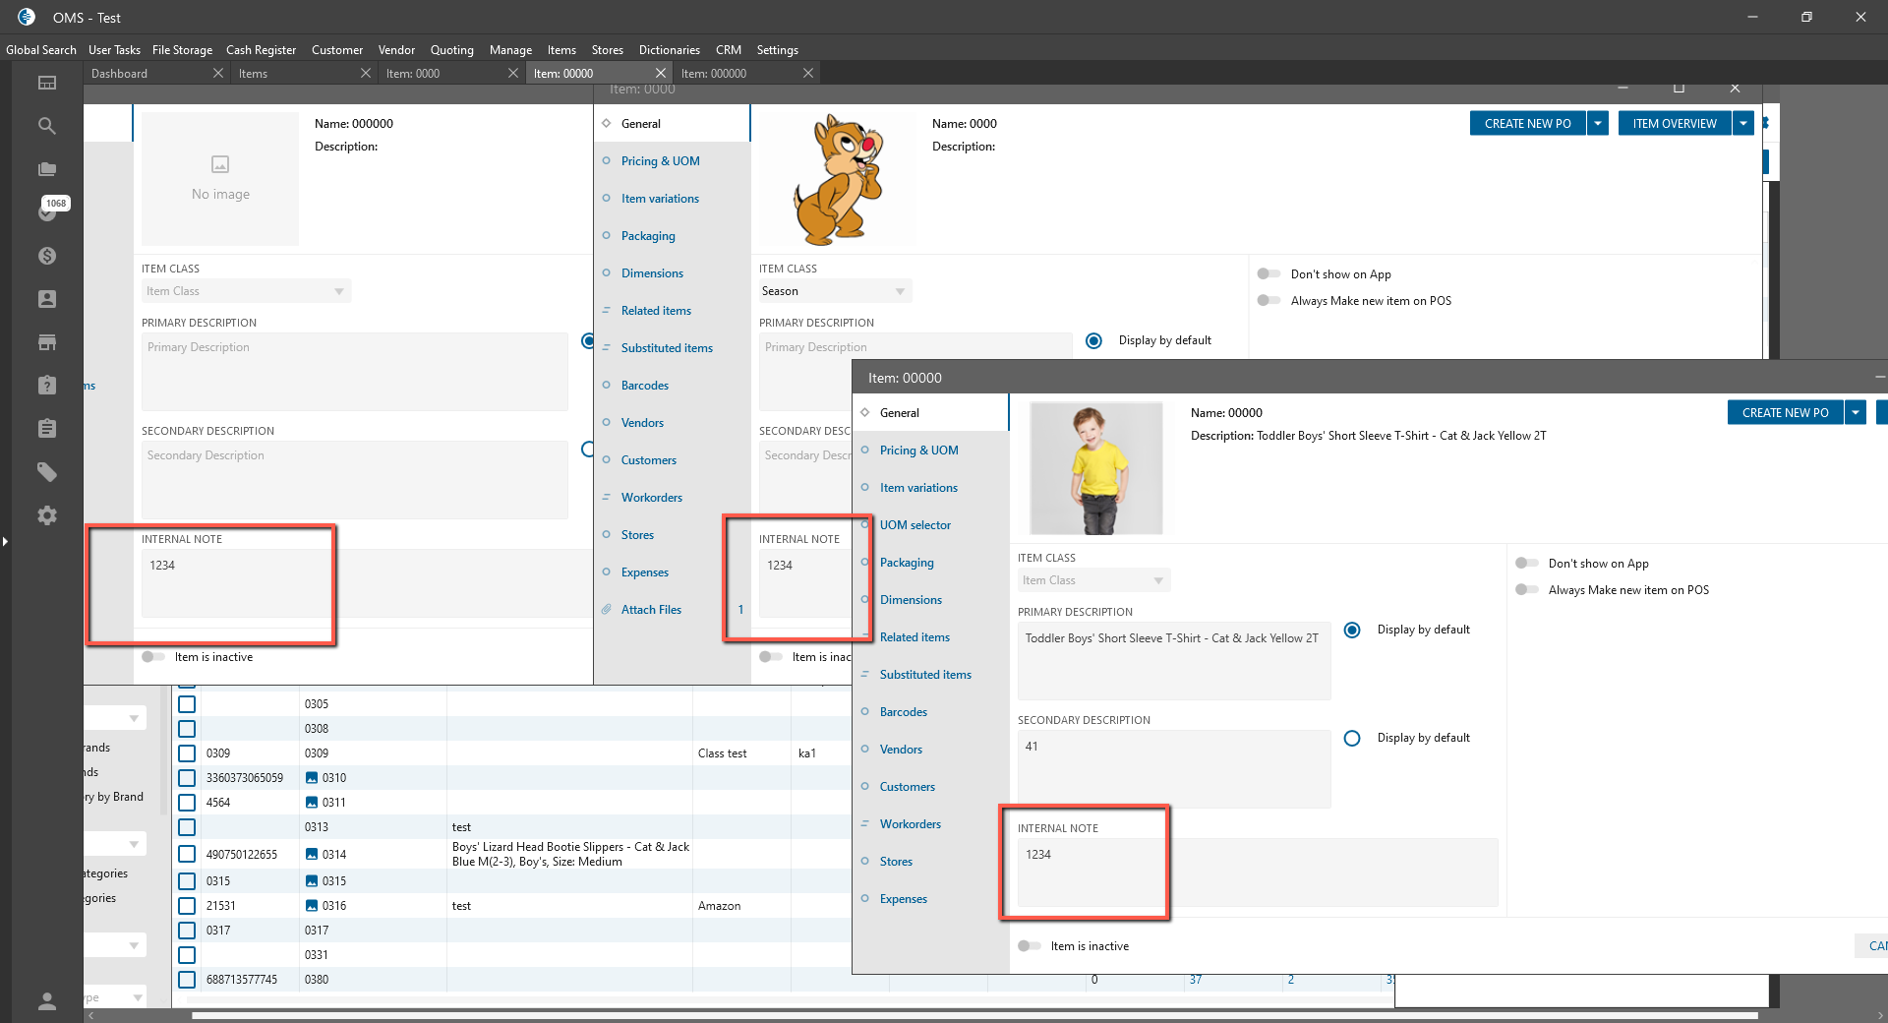Screen dimensions: 1888x1023
Task: Open UOM selector section
Action: (915, 525)
